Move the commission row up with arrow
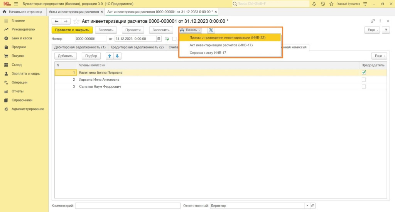The width and height of the screenshot is (395, 212). tap(110, 56)
